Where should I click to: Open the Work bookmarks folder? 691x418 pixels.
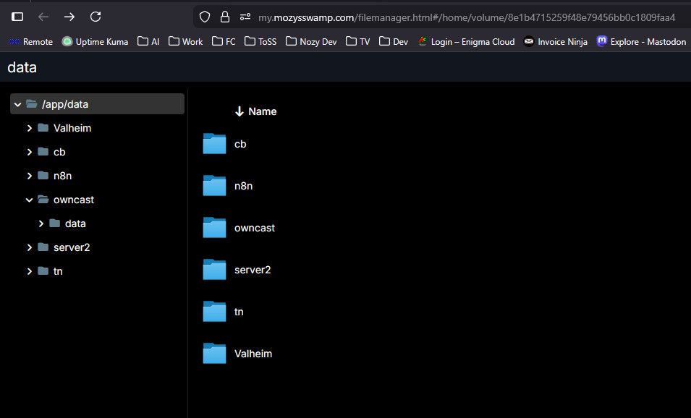coord(186,42)
